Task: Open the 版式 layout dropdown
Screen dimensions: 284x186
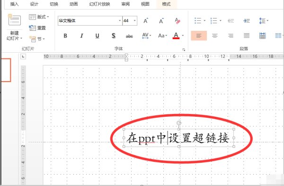Action: [x=39, y=17]
